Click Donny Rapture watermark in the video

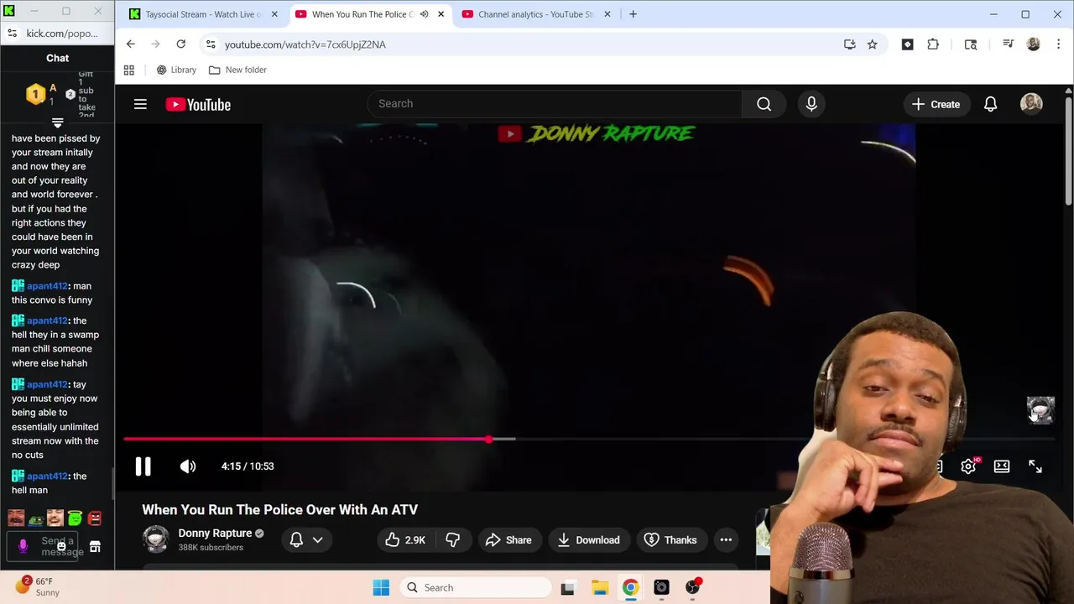coord(597,133)
